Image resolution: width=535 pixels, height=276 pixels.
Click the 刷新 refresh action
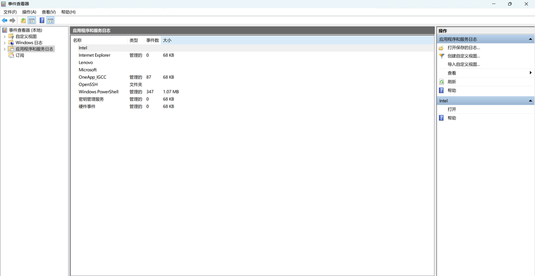(x=452, y=82)
